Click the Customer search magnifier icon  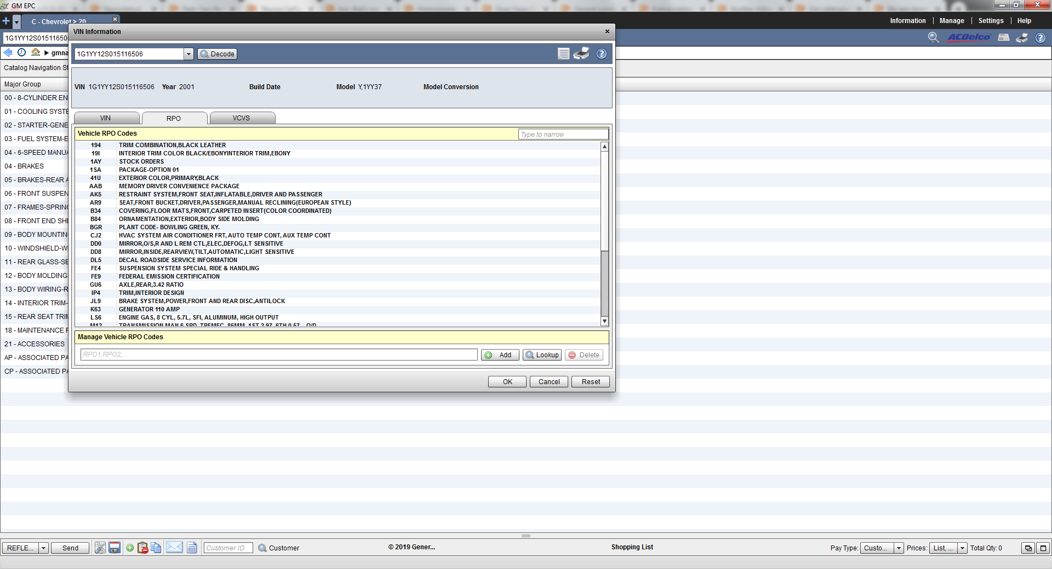[262, 548]
